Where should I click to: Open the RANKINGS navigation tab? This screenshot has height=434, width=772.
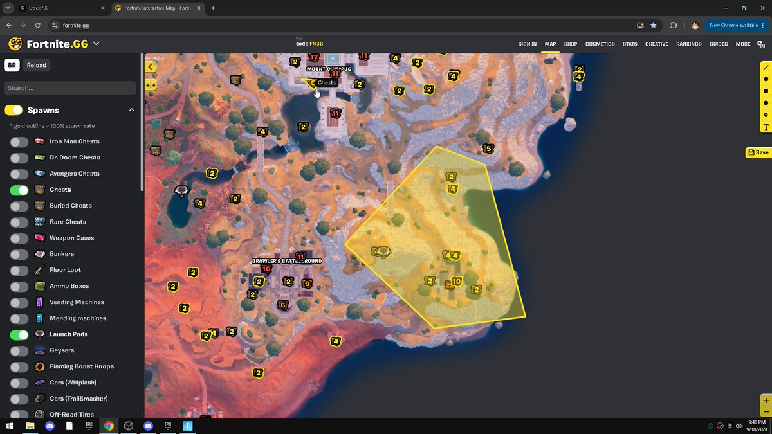[689, 44]
